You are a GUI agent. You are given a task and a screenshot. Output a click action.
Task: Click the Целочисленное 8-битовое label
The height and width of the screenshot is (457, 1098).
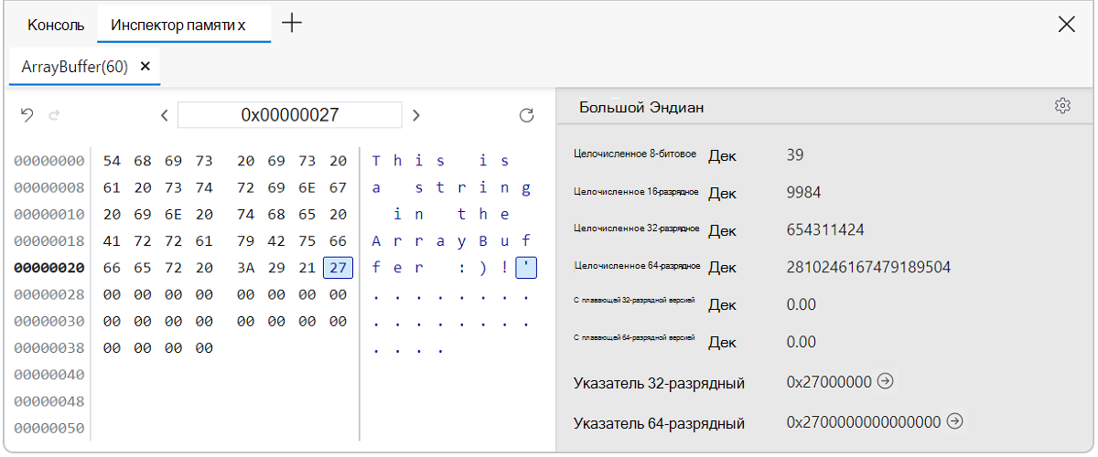tap(635, 153)
